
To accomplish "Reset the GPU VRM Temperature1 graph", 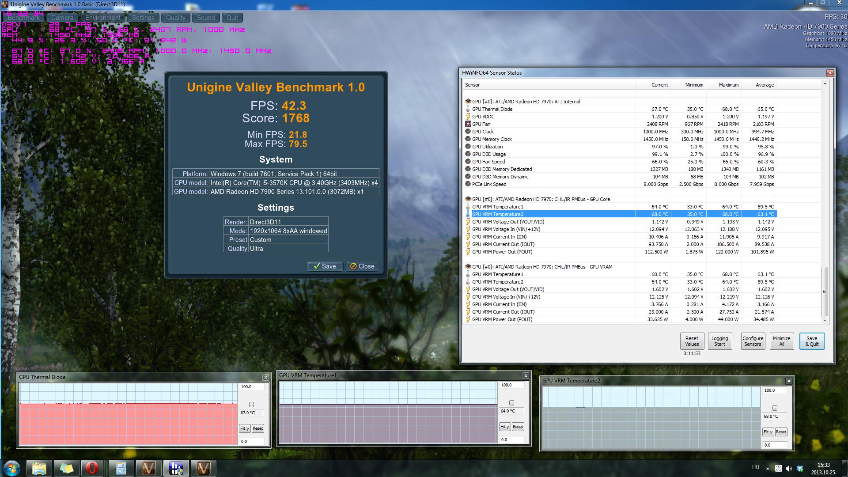I will click(x=518, y=427).
